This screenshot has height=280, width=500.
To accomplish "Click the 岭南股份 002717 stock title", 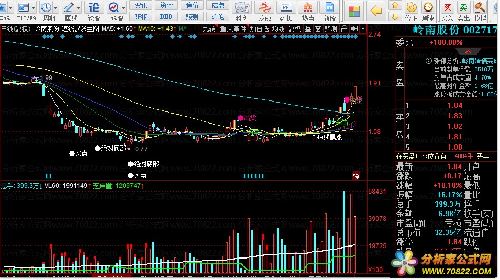I will pos(454,30).
